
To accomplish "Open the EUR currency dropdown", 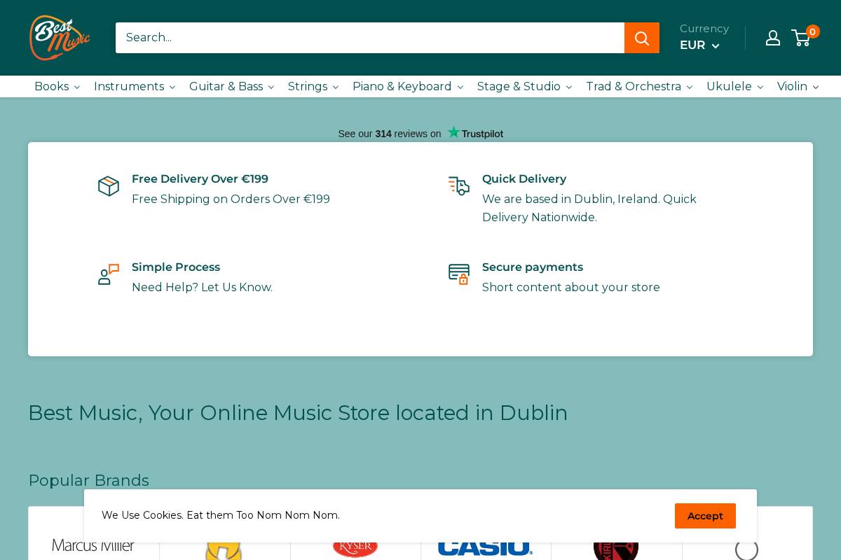I will [x=699, y=45].
